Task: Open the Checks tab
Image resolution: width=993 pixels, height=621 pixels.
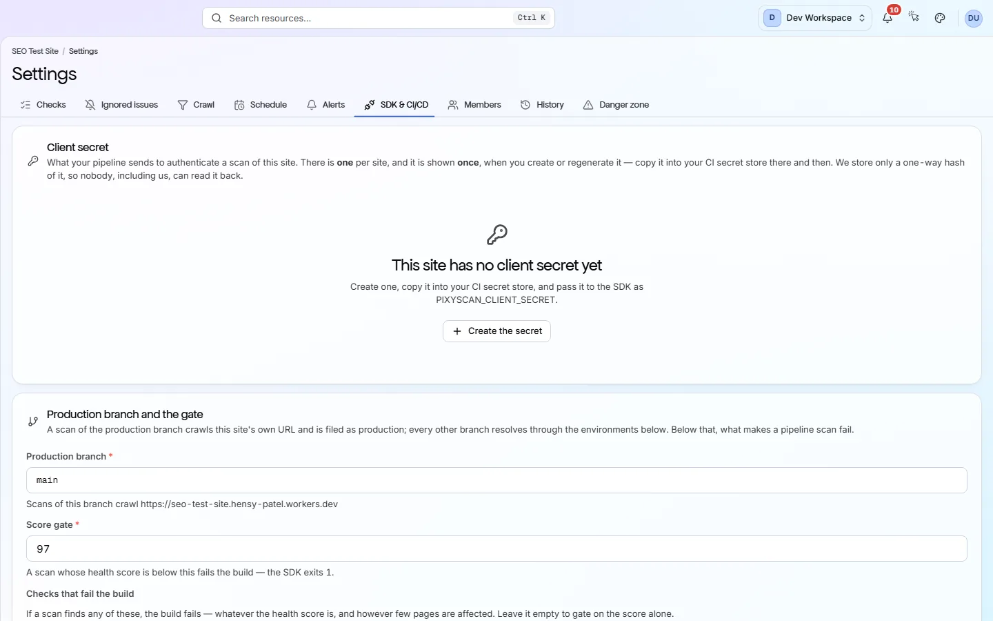Action: 43,105
